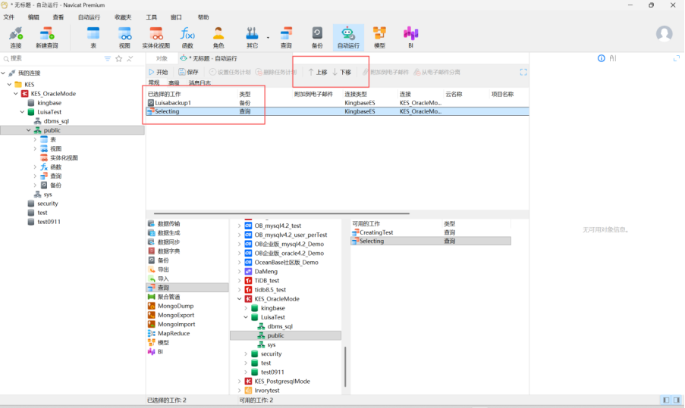Toggle the right pane layout button in status bar
This screenshot has height=408, width=685.
[675, 400]
